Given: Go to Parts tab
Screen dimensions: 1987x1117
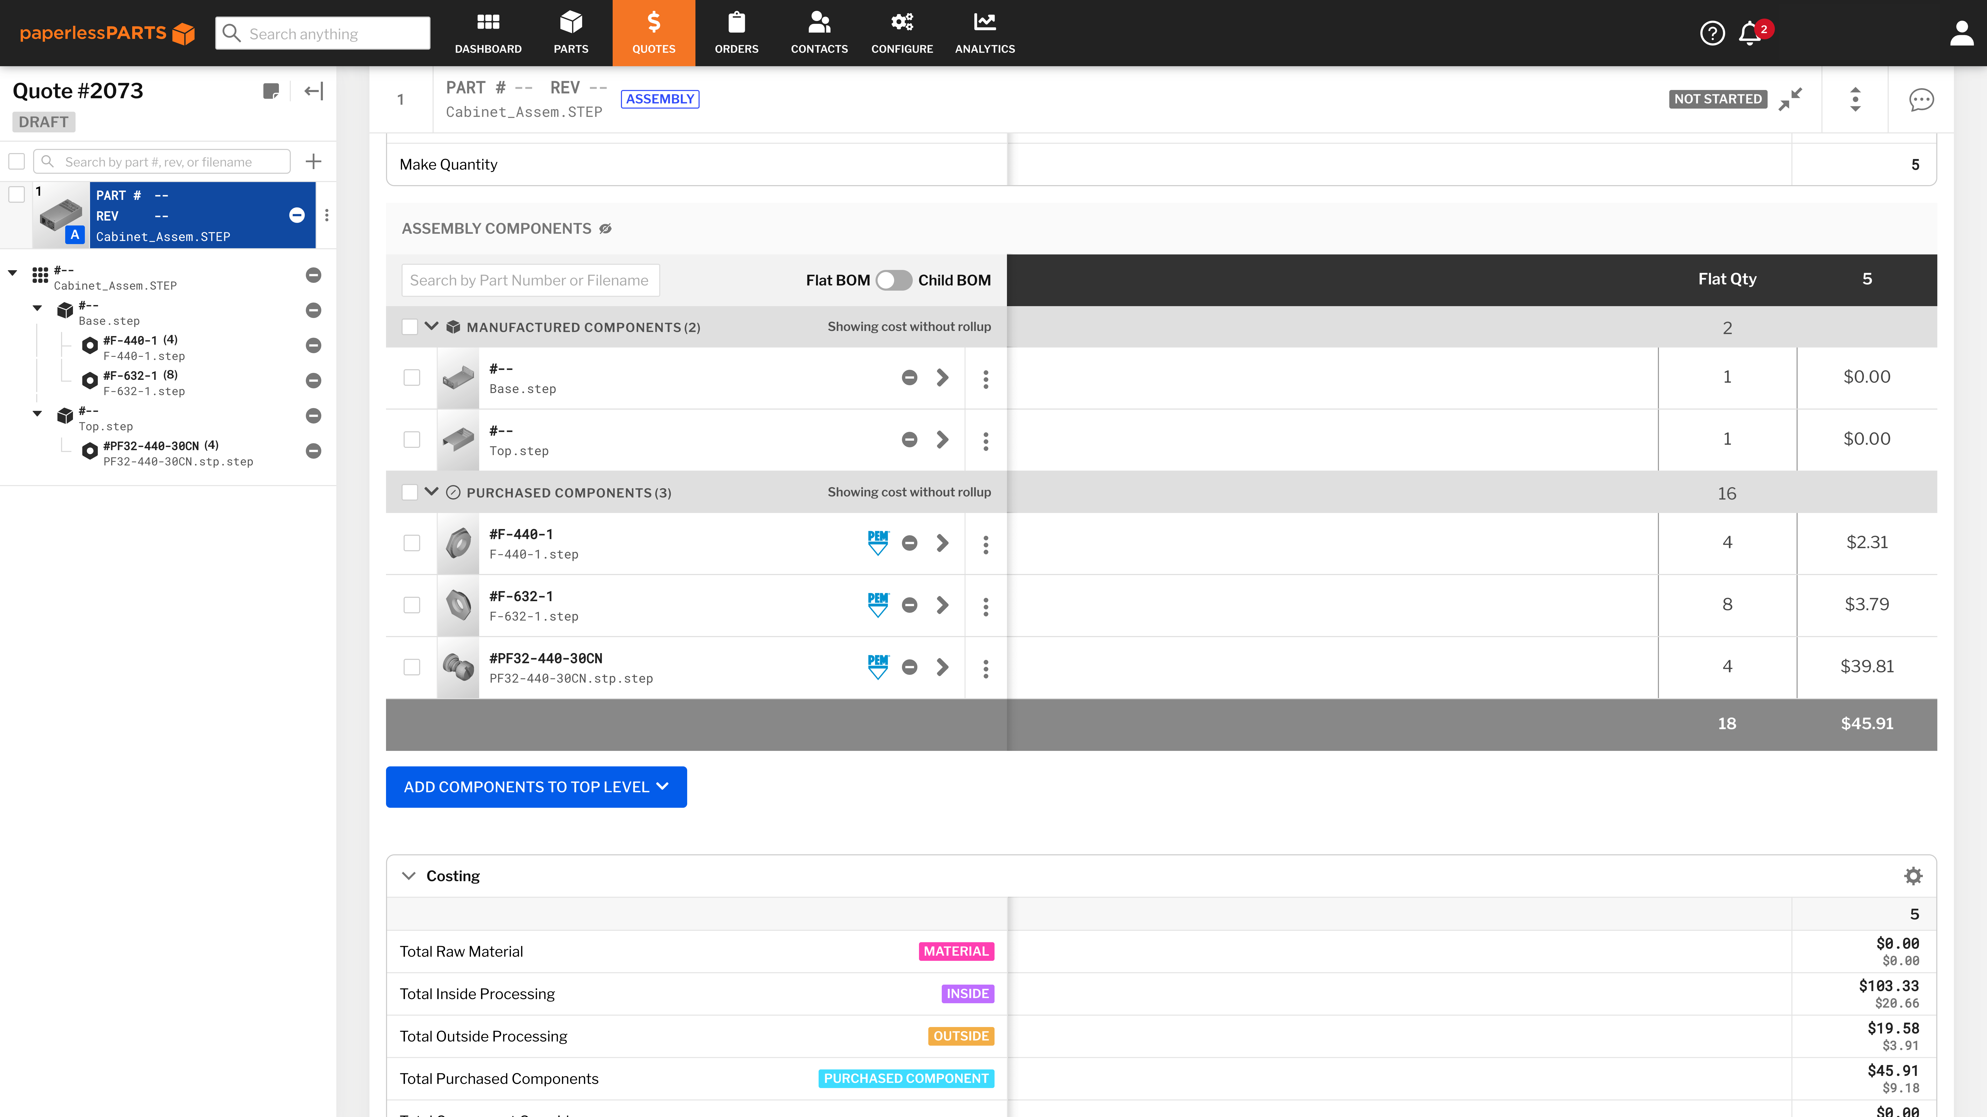Looking at the screenshot, I should pyautogui.click(x=571, y=33).
